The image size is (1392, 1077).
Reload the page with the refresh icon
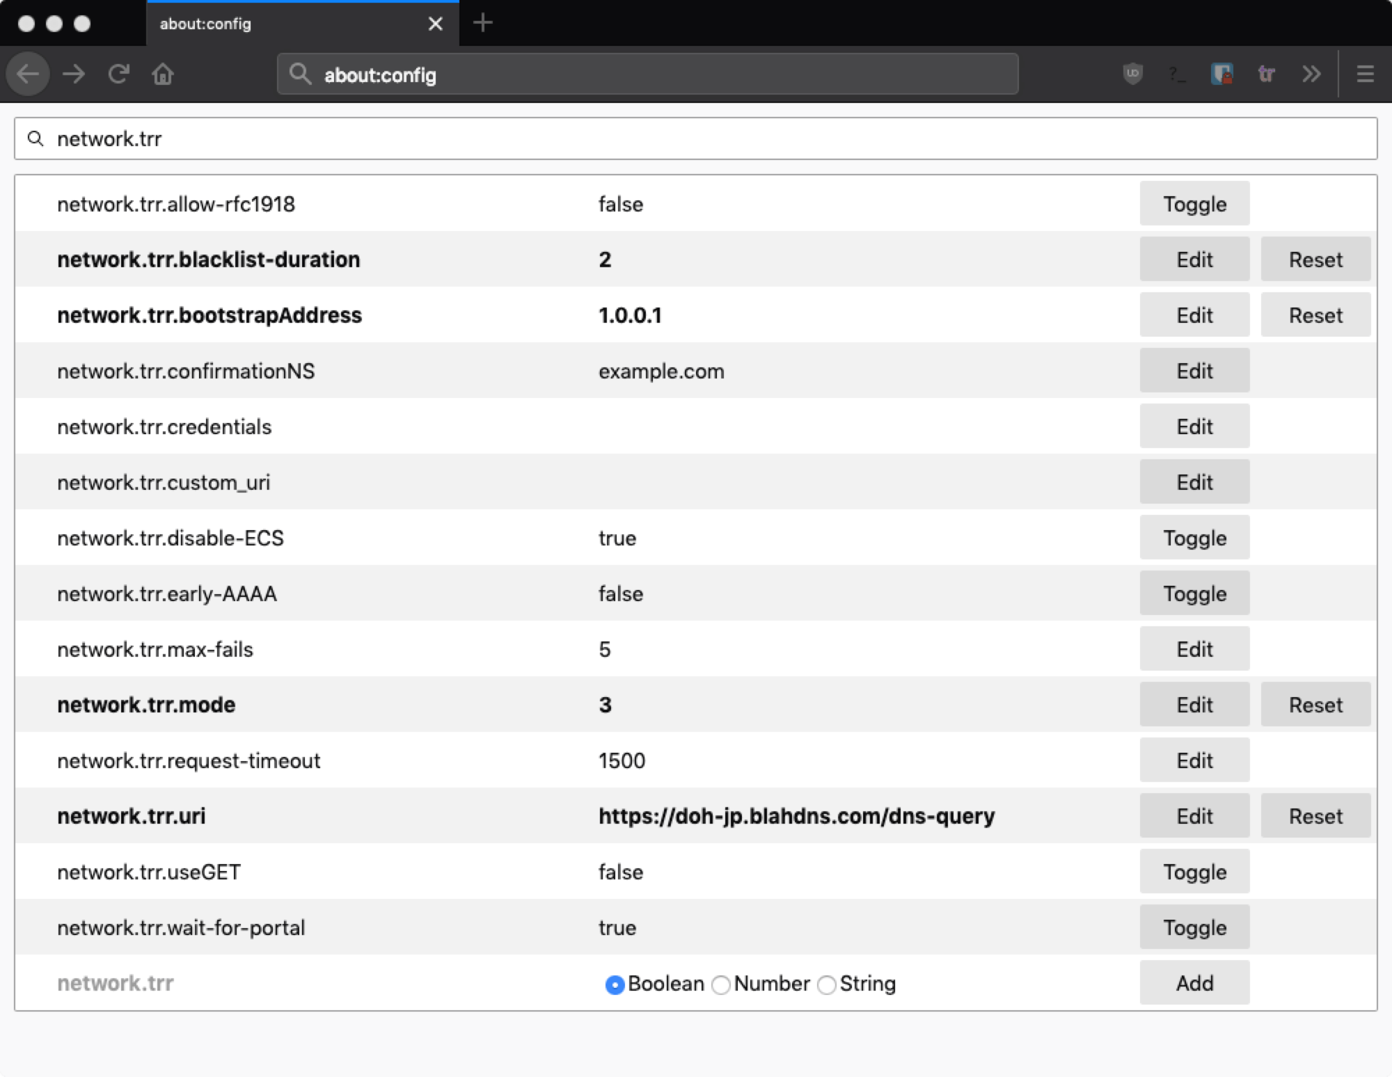click(119, 74)
